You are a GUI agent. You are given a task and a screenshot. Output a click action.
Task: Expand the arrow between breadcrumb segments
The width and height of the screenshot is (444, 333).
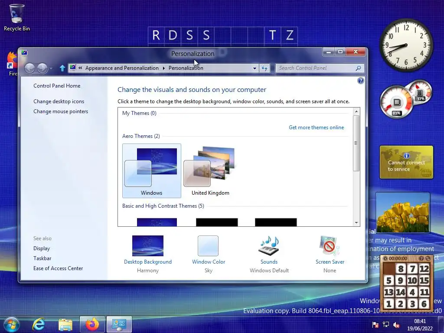(163, 68)
